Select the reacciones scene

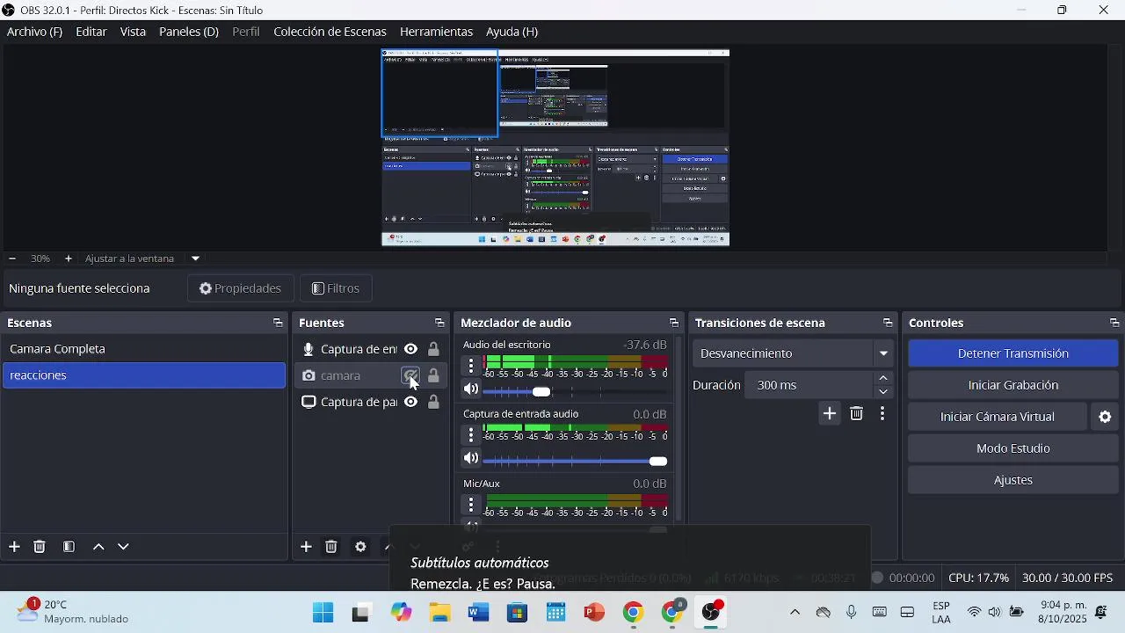(x=144, y=375)
